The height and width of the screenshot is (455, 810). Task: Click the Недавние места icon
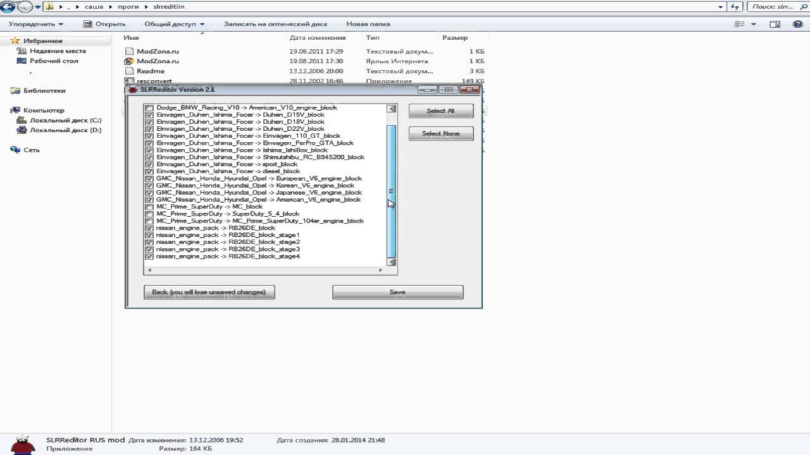[x=22, y=51]
